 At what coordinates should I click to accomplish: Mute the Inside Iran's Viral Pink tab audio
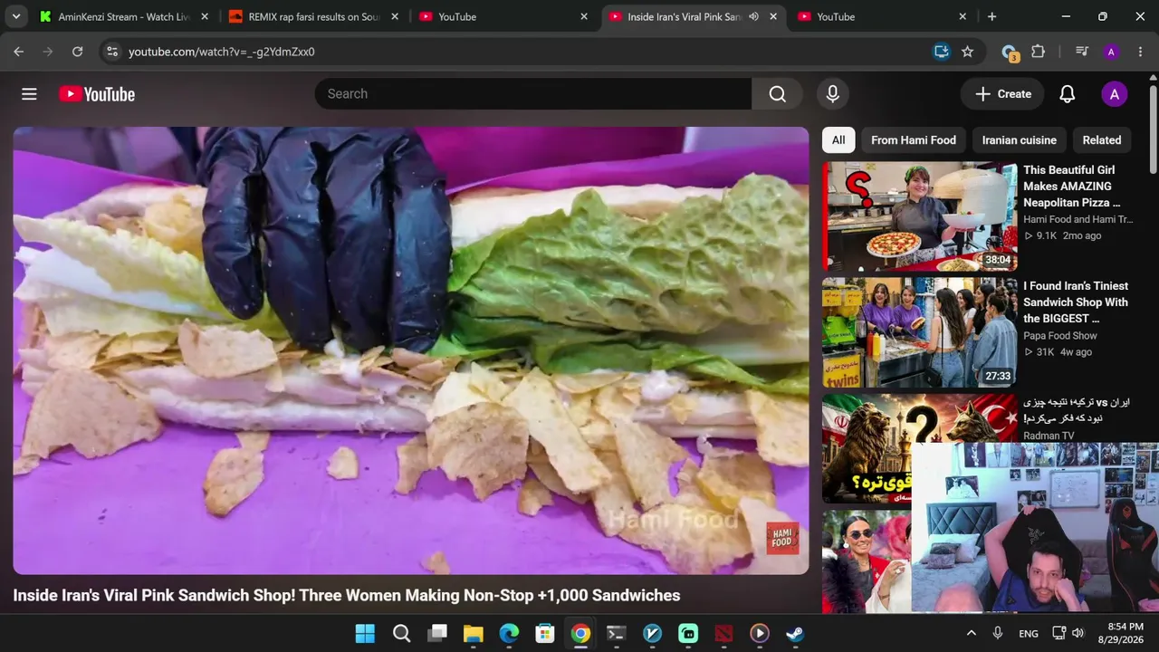[x=753, y=16]
